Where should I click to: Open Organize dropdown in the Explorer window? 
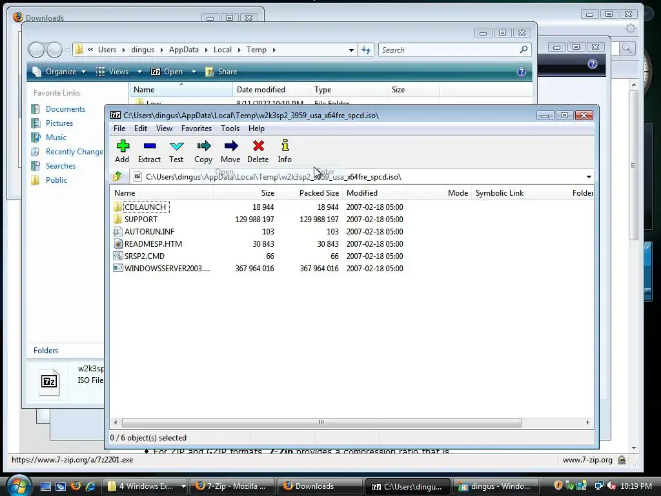tap(59, 72)
